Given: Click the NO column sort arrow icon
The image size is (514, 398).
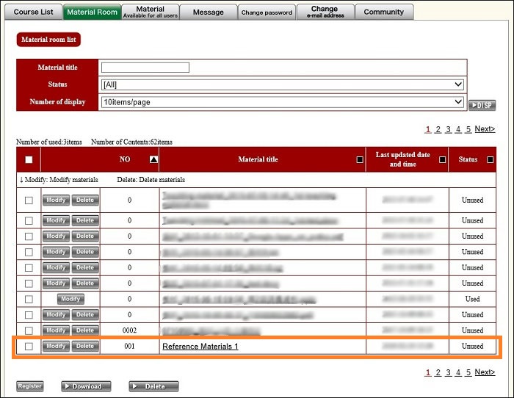Looking at the screenshot, I should [x=153, y=159].
